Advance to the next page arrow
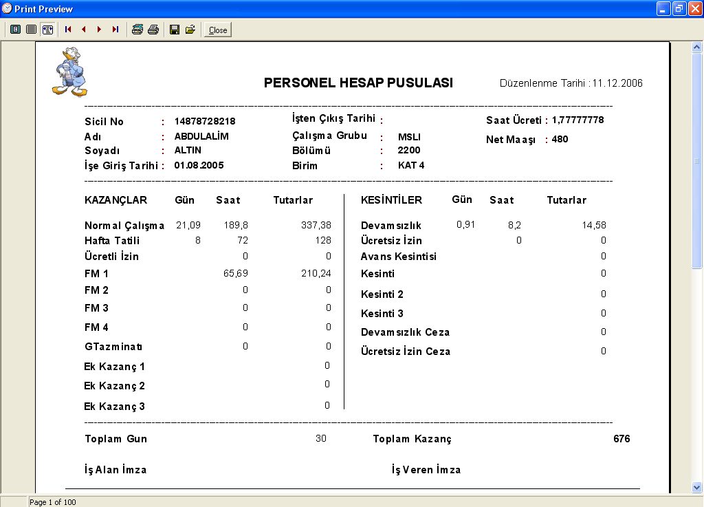 tap(100, 30)
